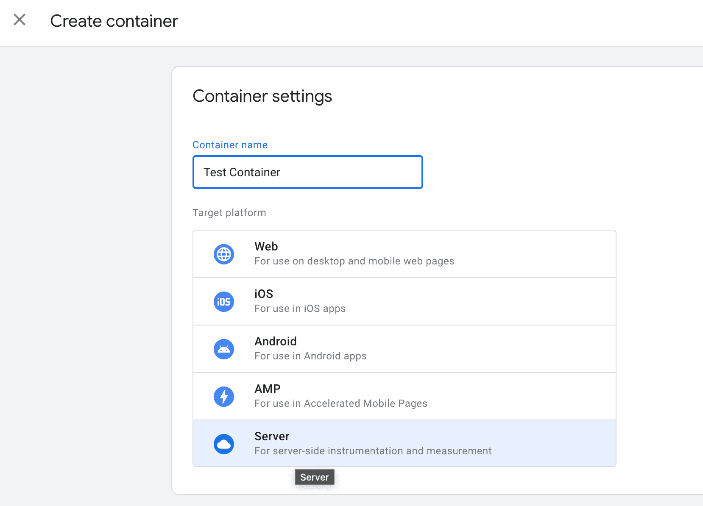Click the iOS platform icon
The width and height of the screenshot is (703, 506).
(224, 302)
